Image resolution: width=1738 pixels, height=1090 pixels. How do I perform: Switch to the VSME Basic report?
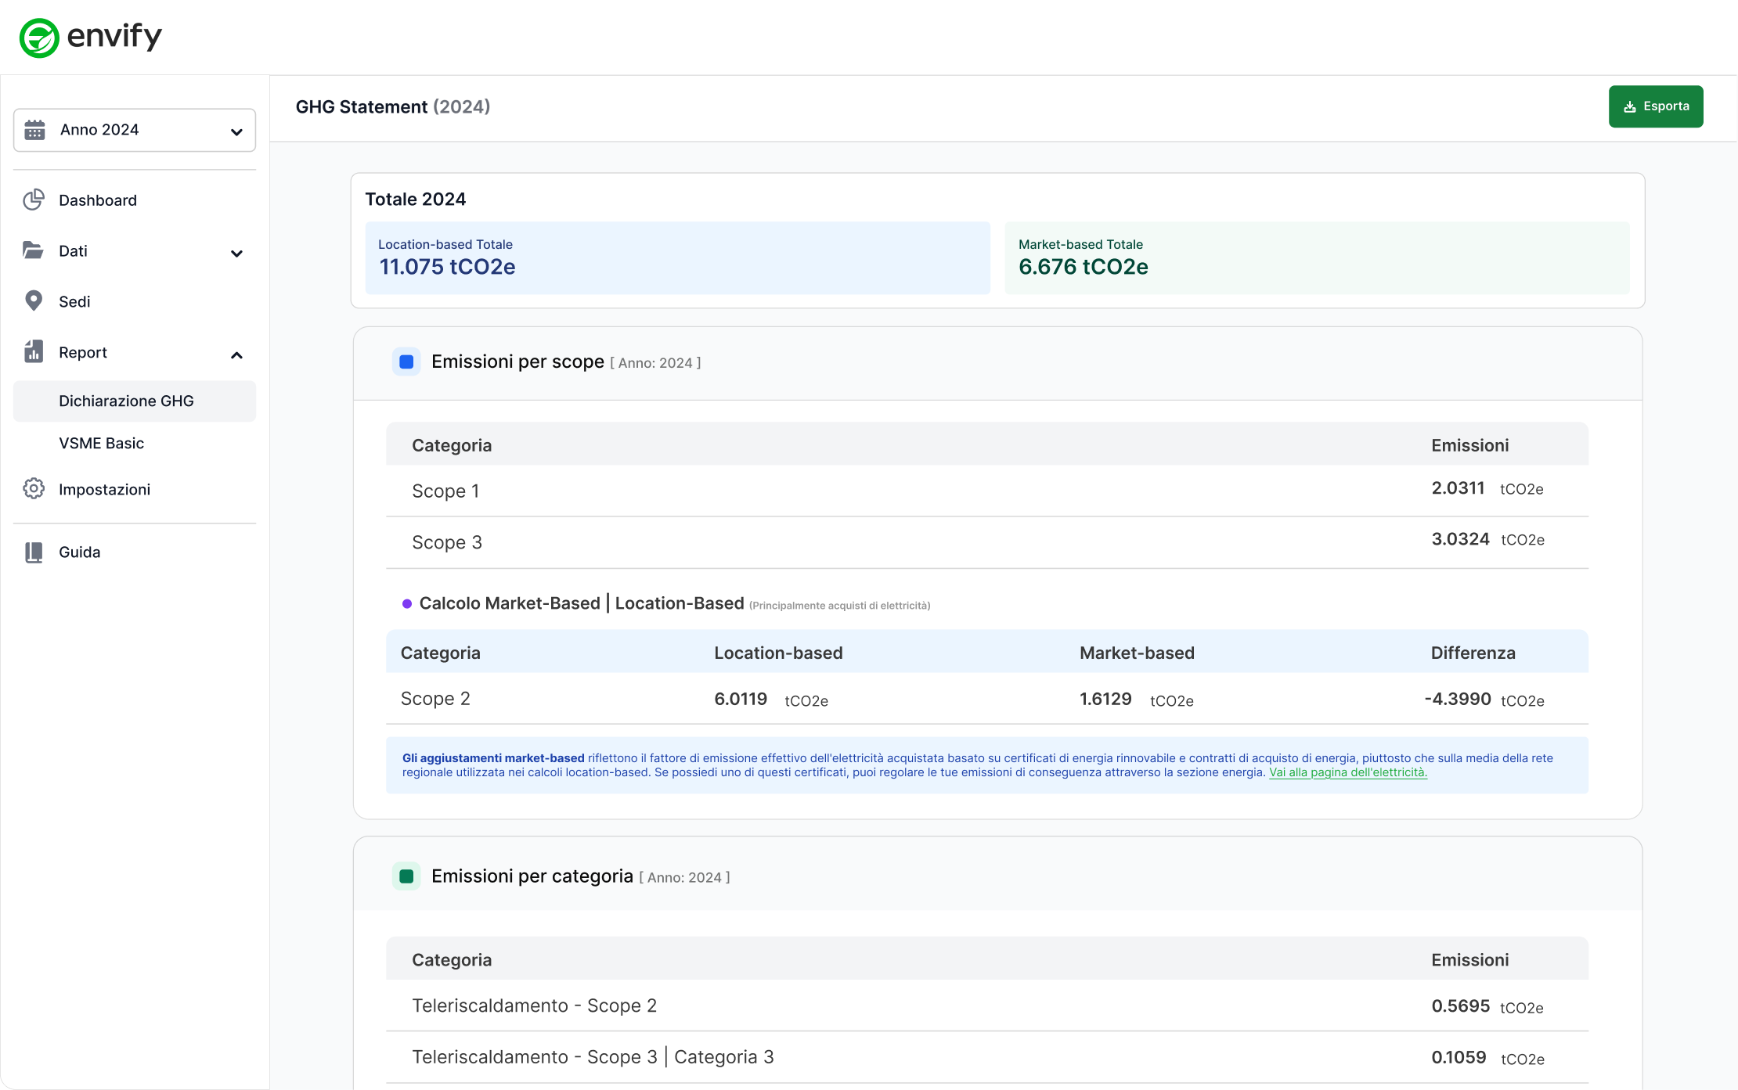pos(101,443)
